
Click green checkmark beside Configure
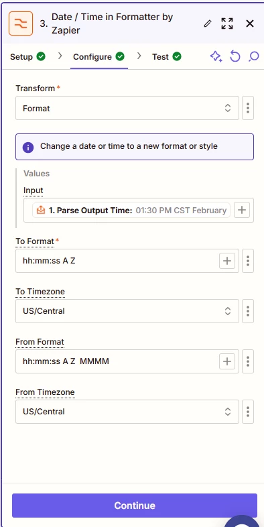click(x=120, y=56)
